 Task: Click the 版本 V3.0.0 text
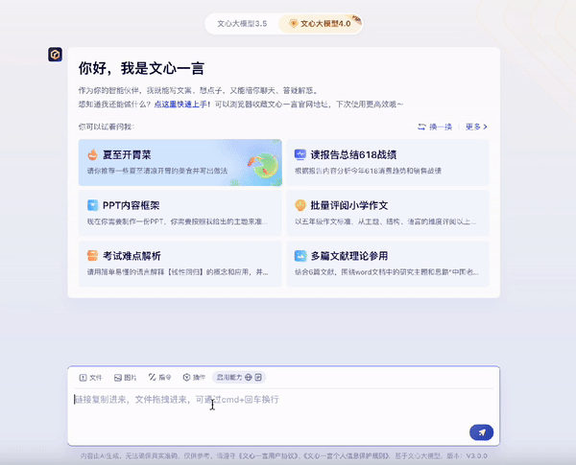click(x=467, y=455)
